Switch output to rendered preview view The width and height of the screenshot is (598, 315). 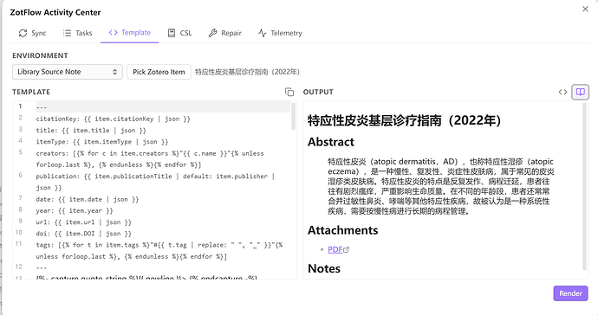point(580,92)
